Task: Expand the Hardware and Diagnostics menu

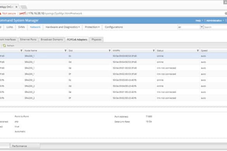Action: point(62,27)
